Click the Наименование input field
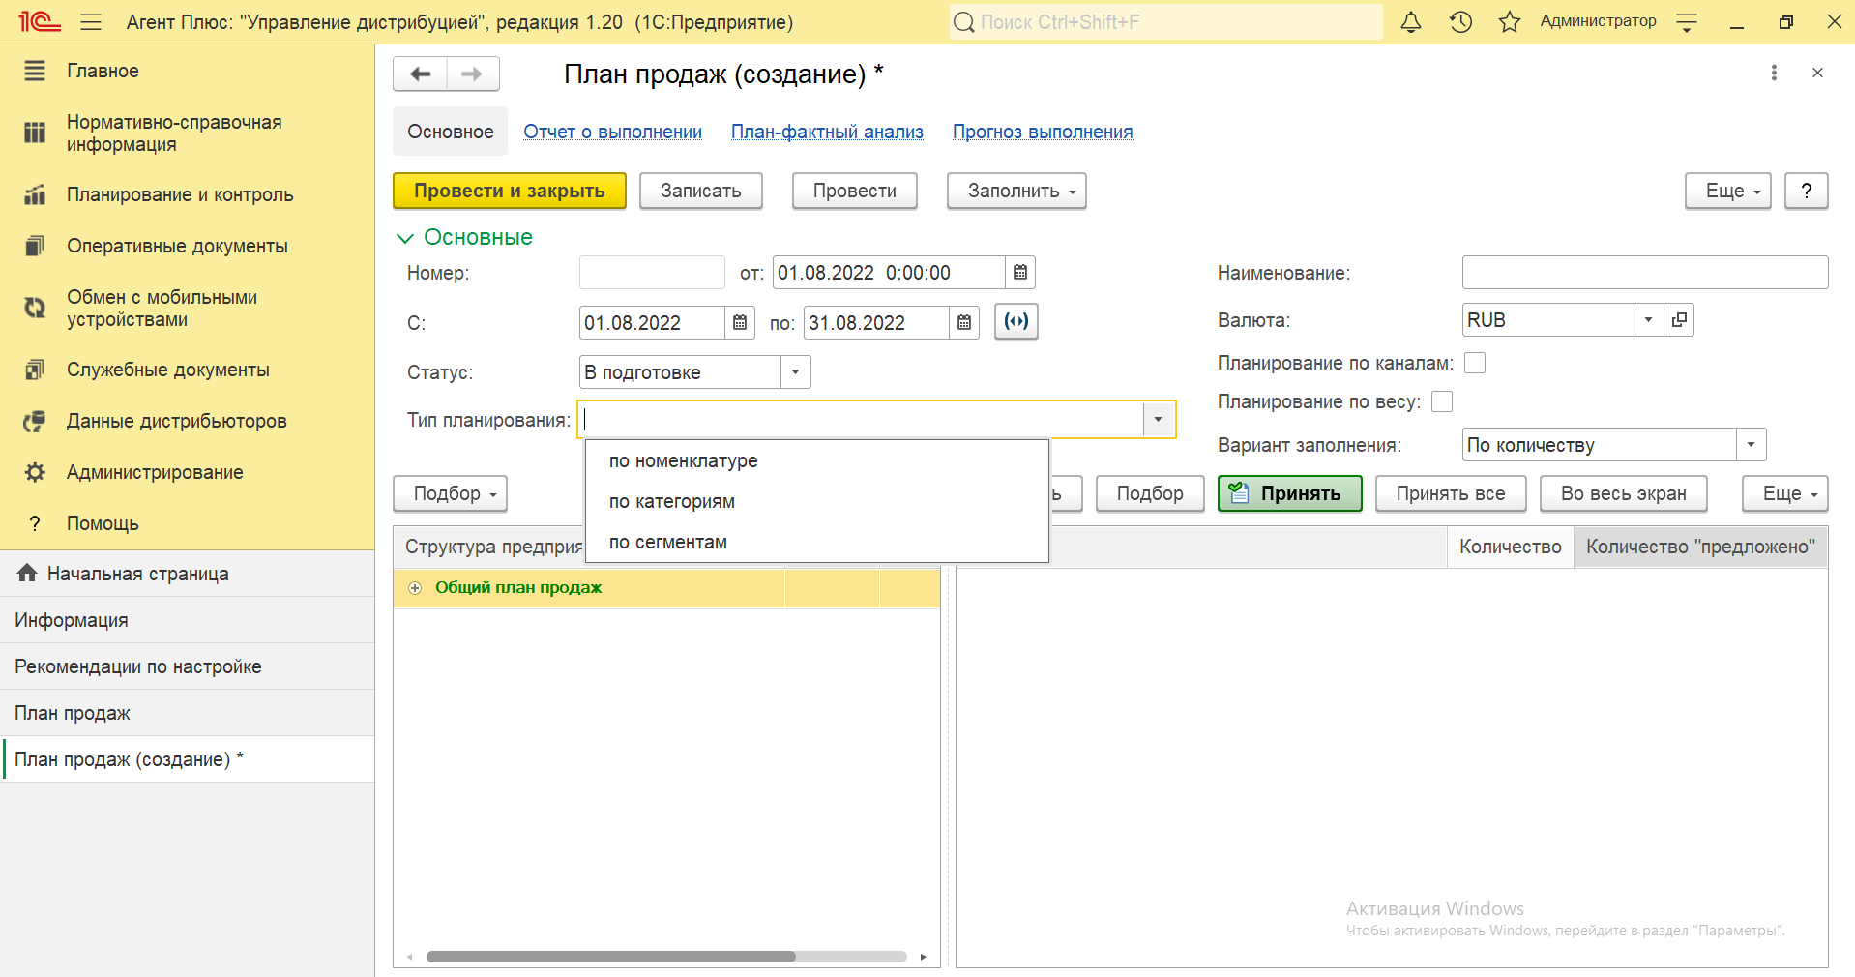Image resolution: width=1855 pixels, height=977 pixels. tap(1644, 273)
